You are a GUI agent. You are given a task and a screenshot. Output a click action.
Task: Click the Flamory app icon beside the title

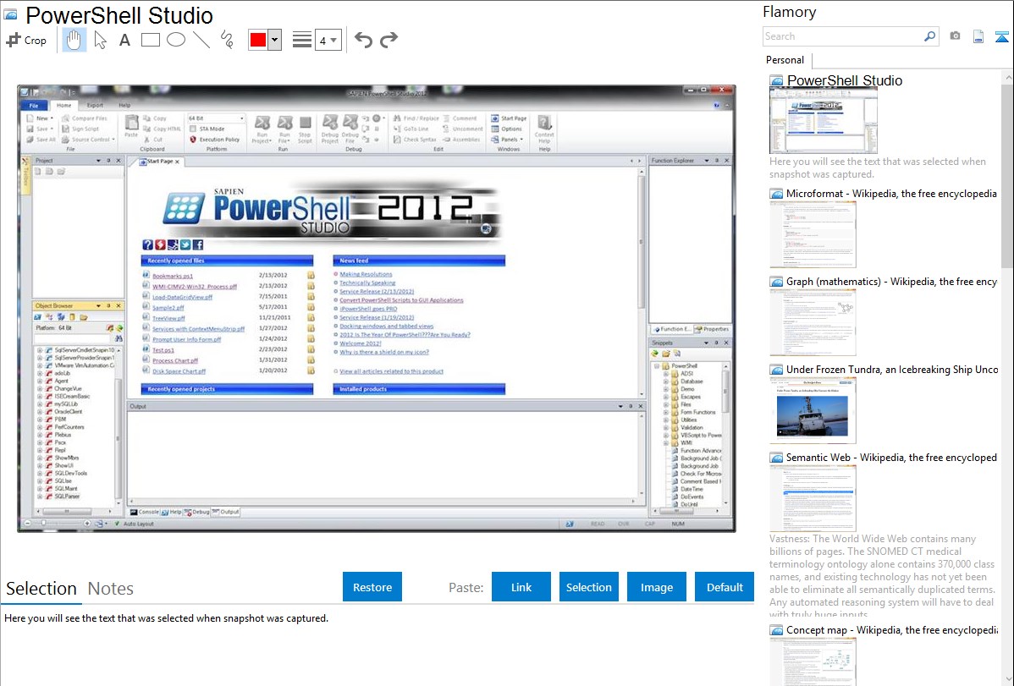tap(10, 14)
